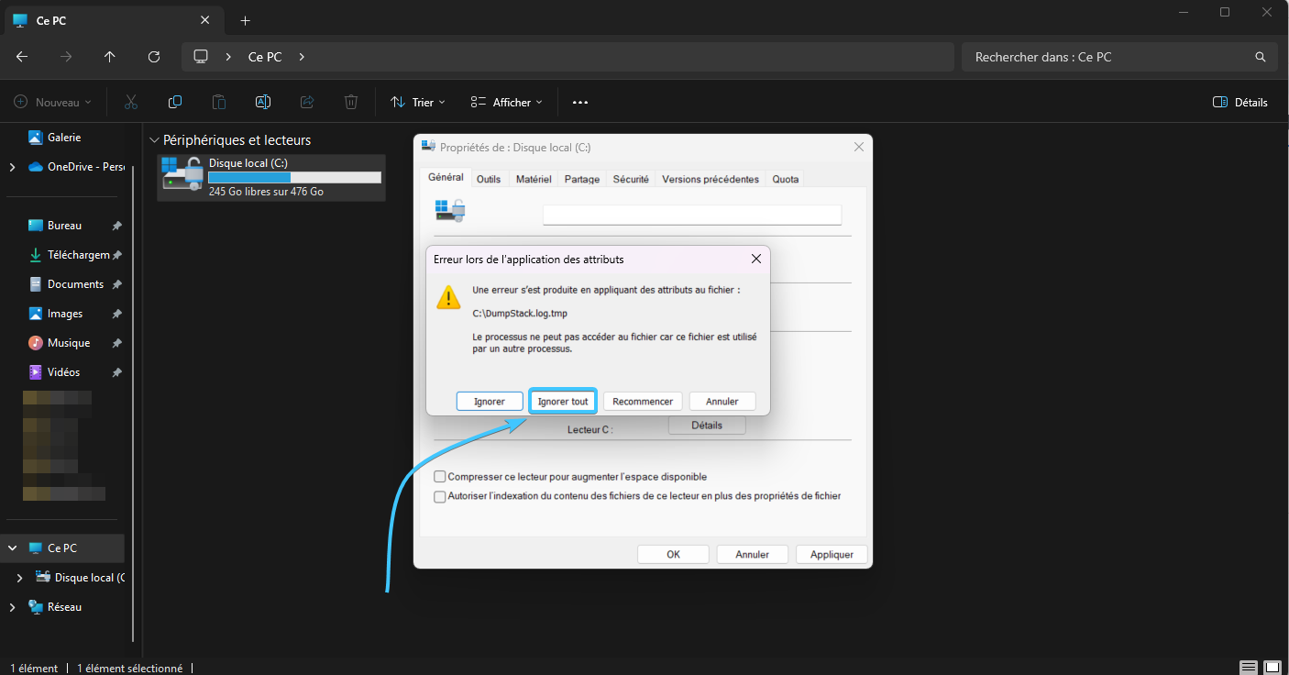Screen dimensions: 1289x675
Task: Unpin Bureau using its pin icon
Action: click(x=116, y=226)
